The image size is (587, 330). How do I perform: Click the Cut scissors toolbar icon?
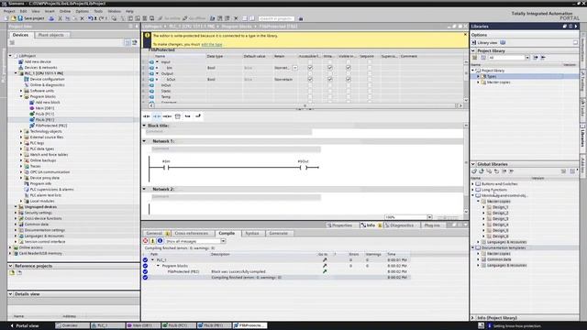point(60,18)
